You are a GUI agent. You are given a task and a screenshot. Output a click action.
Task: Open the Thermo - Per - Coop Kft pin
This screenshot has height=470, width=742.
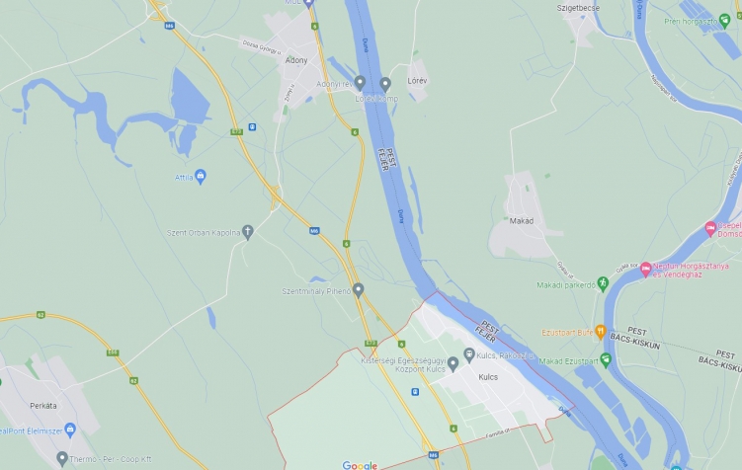tap(62, 458)
